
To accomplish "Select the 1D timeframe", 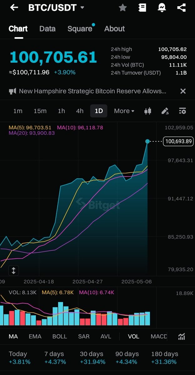I will [99, 111].
